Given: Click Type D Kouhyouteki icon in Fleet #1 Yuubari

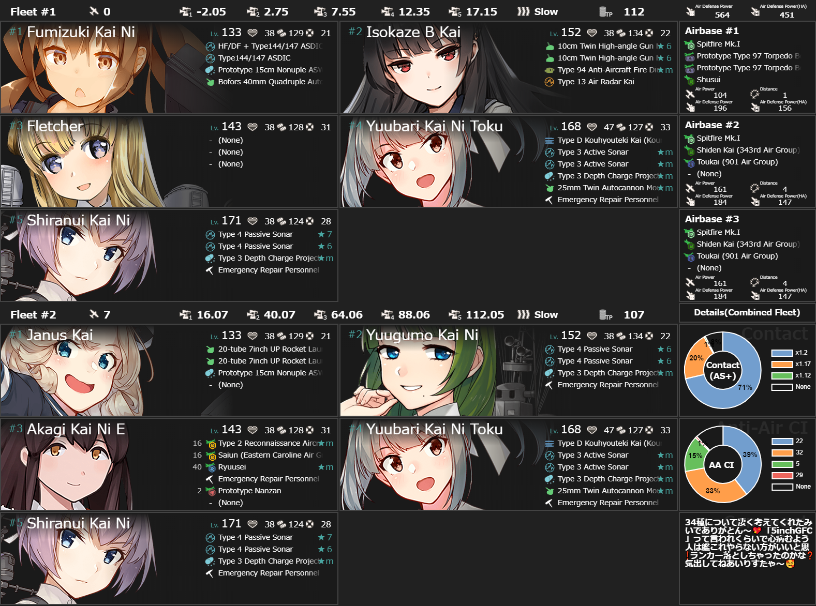Looking at the screenshot, I should click(550, 140).
